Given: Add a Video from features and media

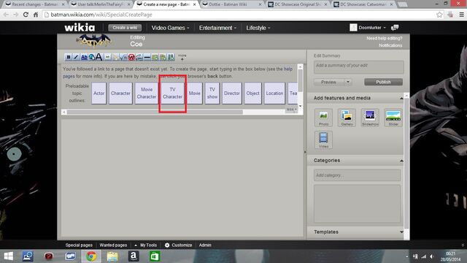Looking at the screenshot, I should pos(323,140).
